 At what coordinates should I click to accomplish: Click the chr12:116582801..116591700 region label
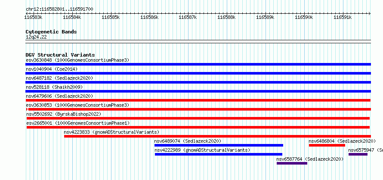59,9
